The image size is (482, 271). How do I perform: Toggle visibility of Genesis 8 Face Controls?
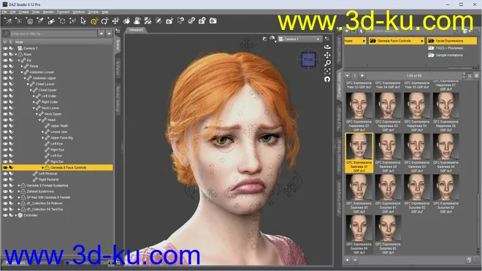pyautogui.click(x=5, y=168)
